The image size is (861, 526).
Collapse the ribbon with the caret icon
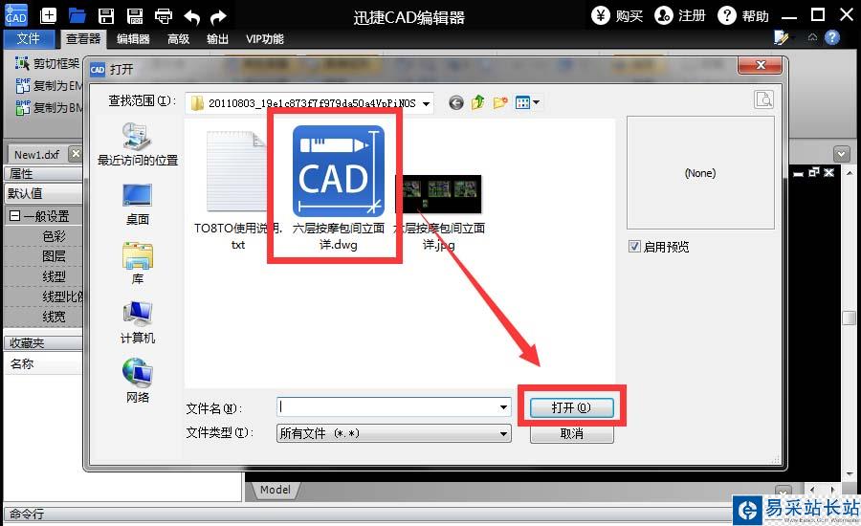coord(812,37)
